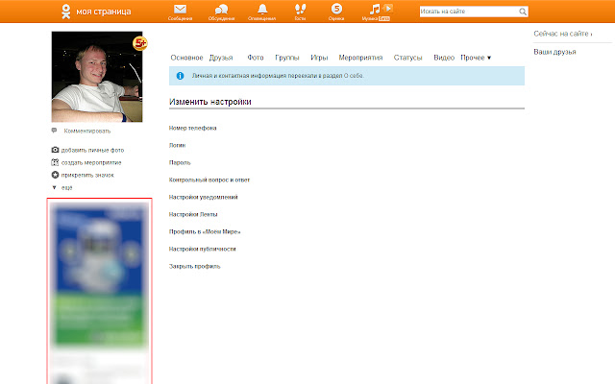Switch to Фото tab
This screenshot has height=384, width=615.
click(256, 58)
